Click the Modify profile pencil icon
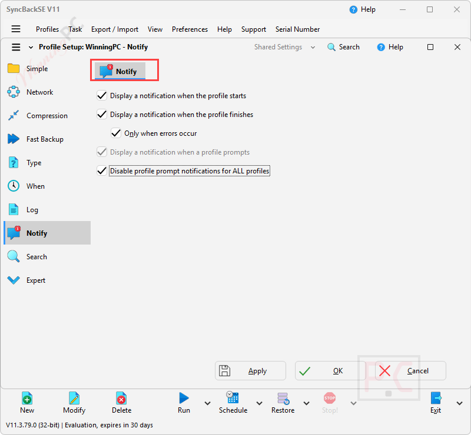The width and height of the screenshot is (471, 435). (74, 399)
